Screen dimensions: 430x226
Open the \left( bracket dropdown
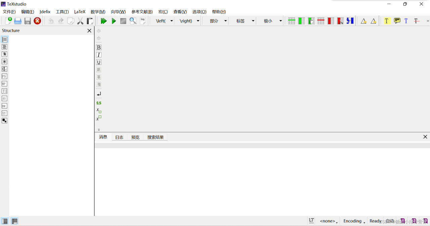point(171,20)
